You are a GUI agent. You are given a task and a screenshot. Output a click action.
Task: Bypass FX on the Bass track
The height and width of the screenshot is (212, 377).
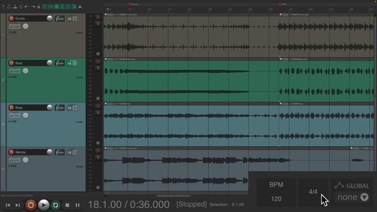click(75, 64)
